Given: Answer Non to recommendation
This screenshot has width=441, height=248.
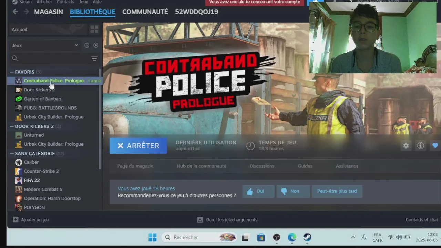Looking at the screenshot, I should tap(293, 191).
